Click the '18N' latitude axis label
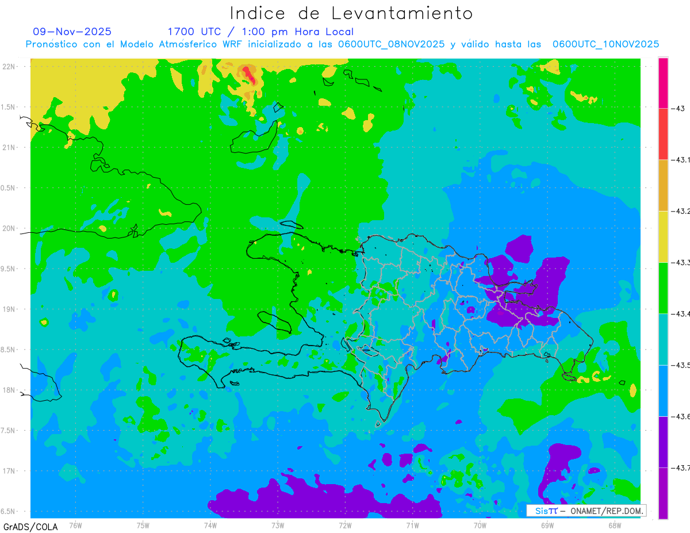The height and width of the screenshot is (533, 690). tap(10, 390)
